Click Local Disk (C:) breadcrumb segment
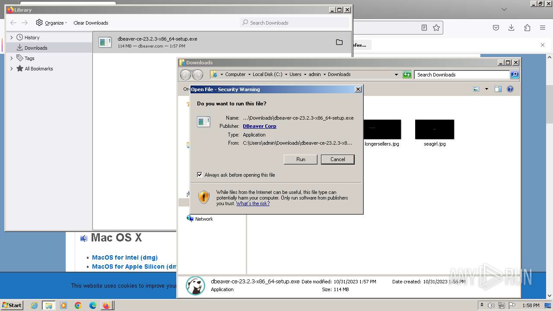Screen dimensions: 553x311 267,74
